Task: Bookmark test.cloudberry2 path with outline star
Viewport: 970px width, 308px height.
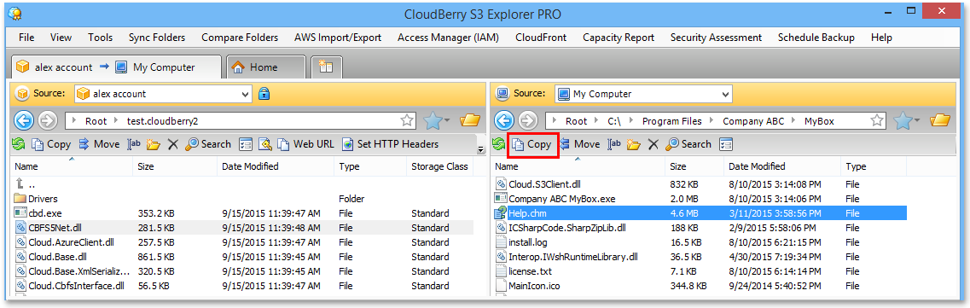Action: pos(406,120)
